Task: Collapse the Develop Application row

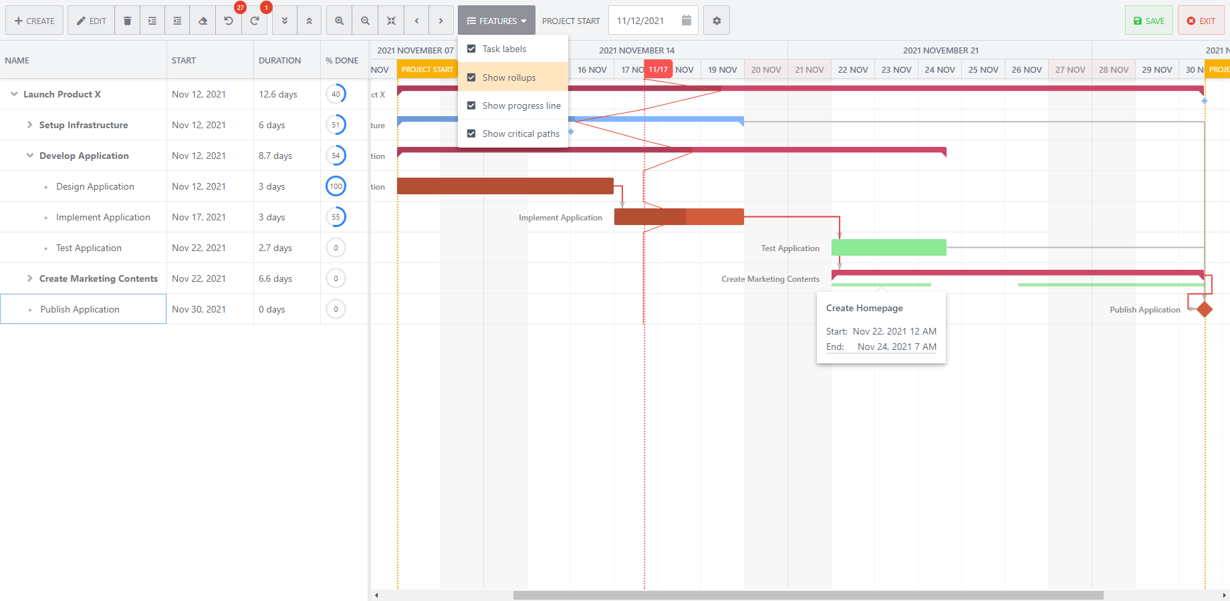Action: tap(29, 156)
